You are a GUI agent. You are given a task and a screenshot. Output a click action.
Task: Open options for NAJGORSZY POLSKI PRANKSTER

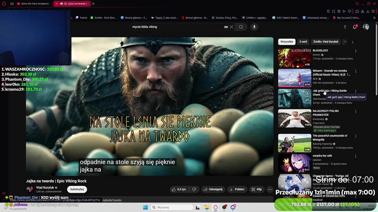tap(356, 112)
